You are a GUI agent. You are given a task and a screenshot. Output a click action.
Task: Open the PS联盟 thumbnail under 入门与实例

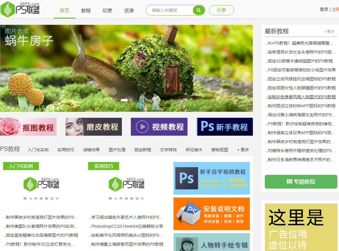click(41, 189)
